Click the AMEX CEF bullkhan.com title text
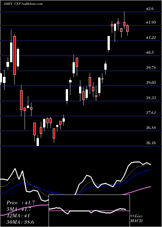162x227 pixels. 23,4
